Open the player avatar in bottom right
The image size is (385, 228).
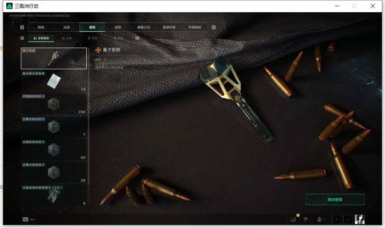point(359,219)
